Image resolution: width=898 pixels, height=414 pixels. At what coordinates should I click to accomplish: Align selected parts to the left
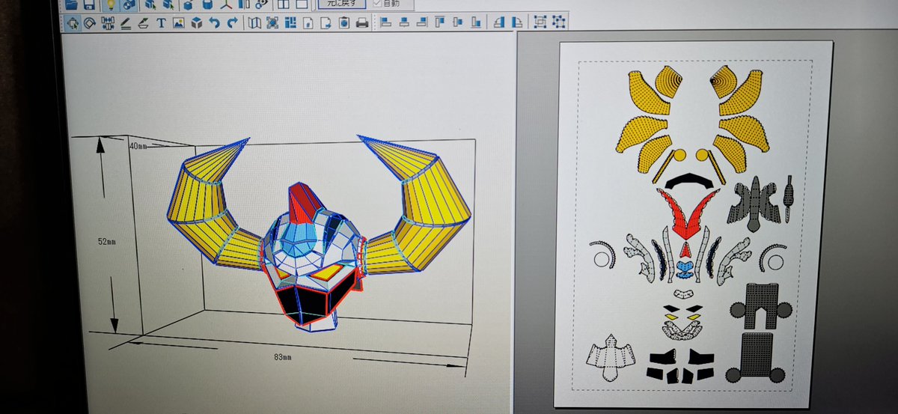pyautogui.click(x=386, y=22)
